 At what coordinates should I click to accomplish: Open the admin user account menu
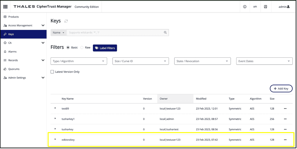click(x=284, y=7)
